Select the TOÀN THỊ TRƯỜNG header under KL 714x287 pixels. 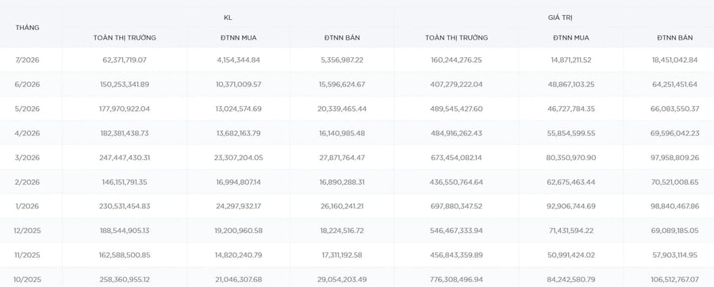(x=125, y=38)
